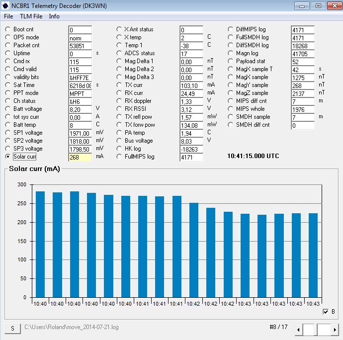Click the last 10:43 chart bar

(313, 255)
